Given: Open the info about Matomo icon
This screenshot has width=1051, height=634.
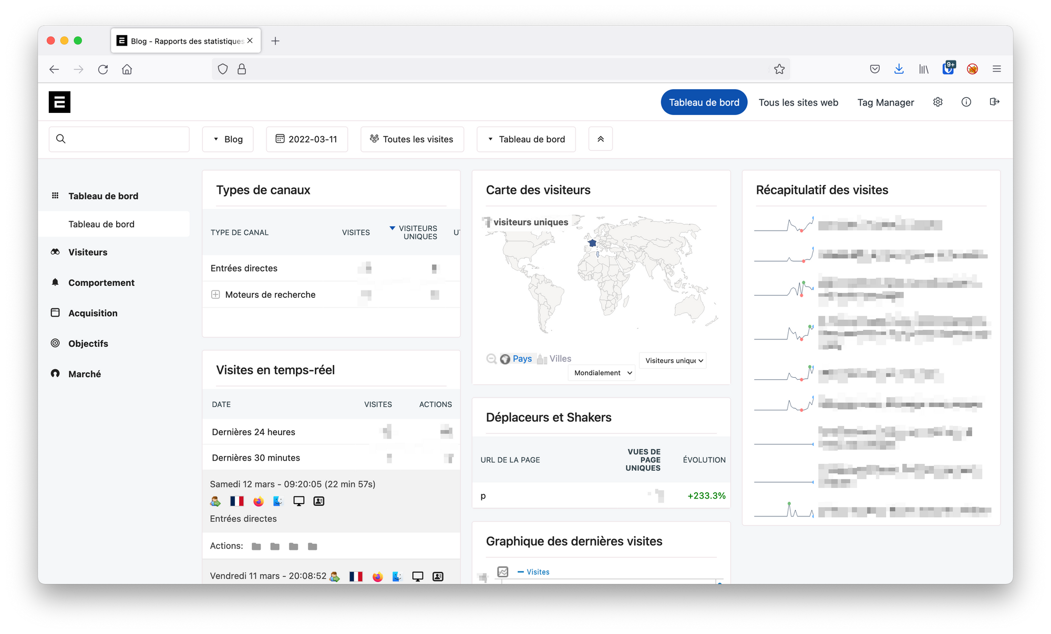Looking at the screenshot, I should point(966,102).
